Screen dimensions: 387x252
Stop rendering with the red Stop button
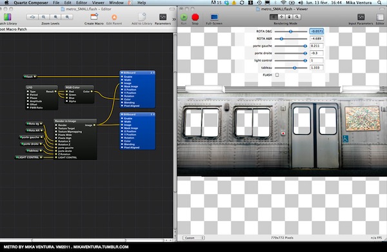tap(195, 17)
